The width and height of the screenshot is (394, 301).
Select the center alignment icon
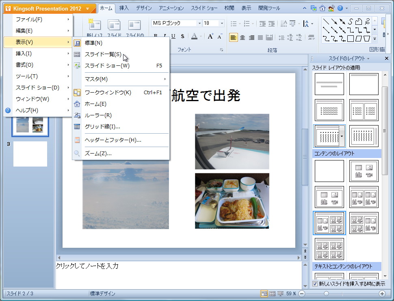(x=243, y=38)
